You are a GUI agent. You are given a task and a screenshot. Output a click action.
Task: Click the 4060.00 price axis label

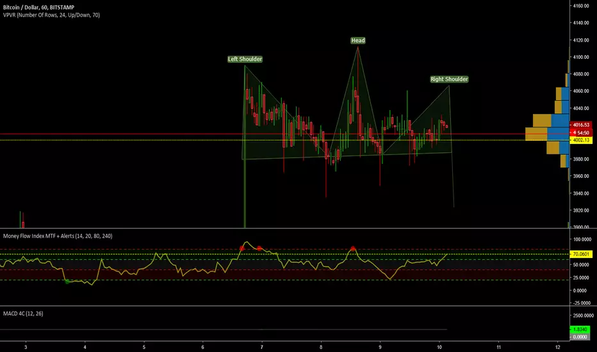tap(580, 91)
